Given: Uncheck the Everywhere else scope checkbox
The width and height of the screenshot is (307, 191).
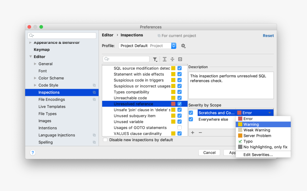Looking at the screenshot, I should point(191,119).
